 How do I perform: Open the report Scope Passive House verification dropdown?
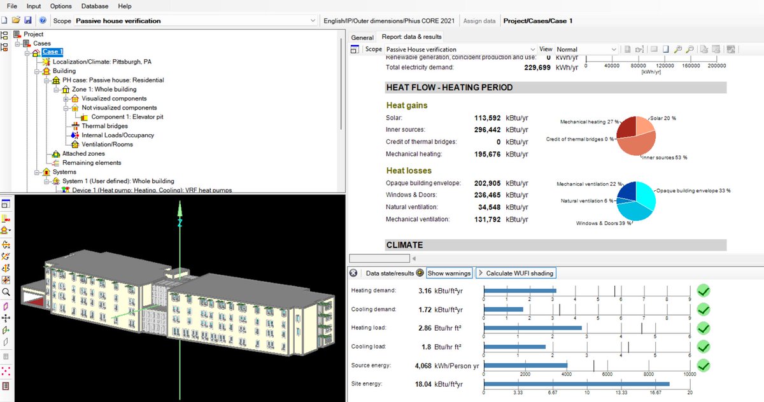click(x=461, y=49)
